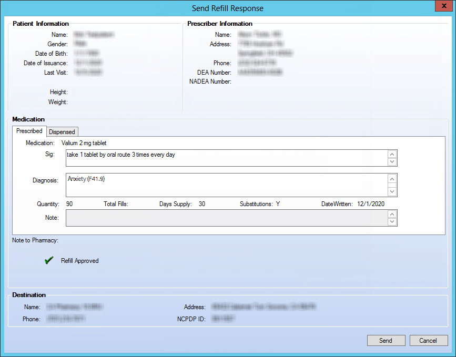Click the 'DEA Number:' label

click(215, 73)
